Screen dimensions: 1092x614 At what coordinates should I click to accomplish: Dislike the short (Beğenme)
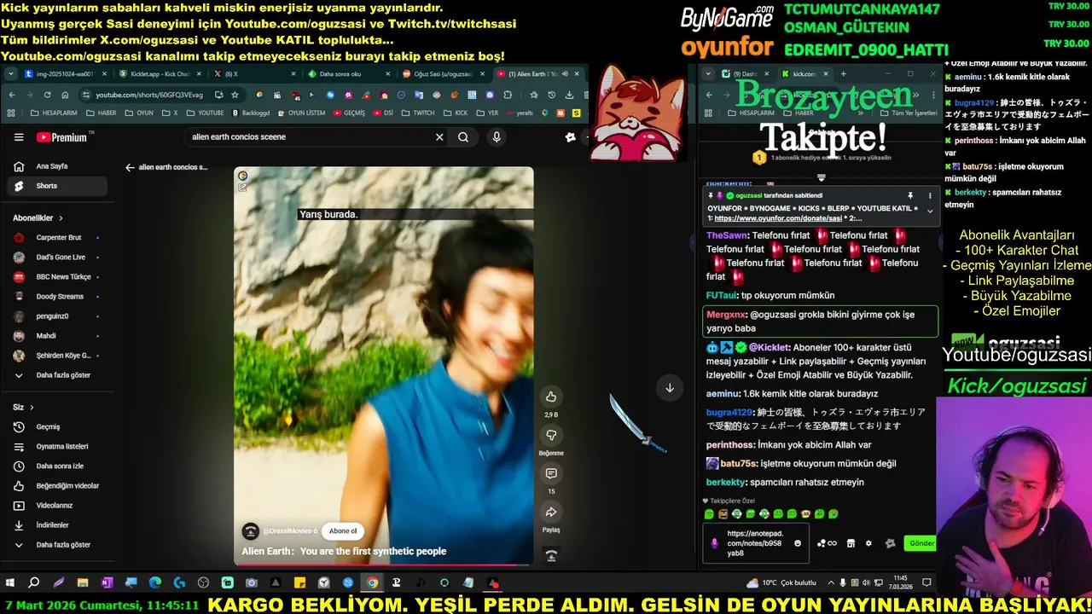pyautogui.click(x=551, y=435)
